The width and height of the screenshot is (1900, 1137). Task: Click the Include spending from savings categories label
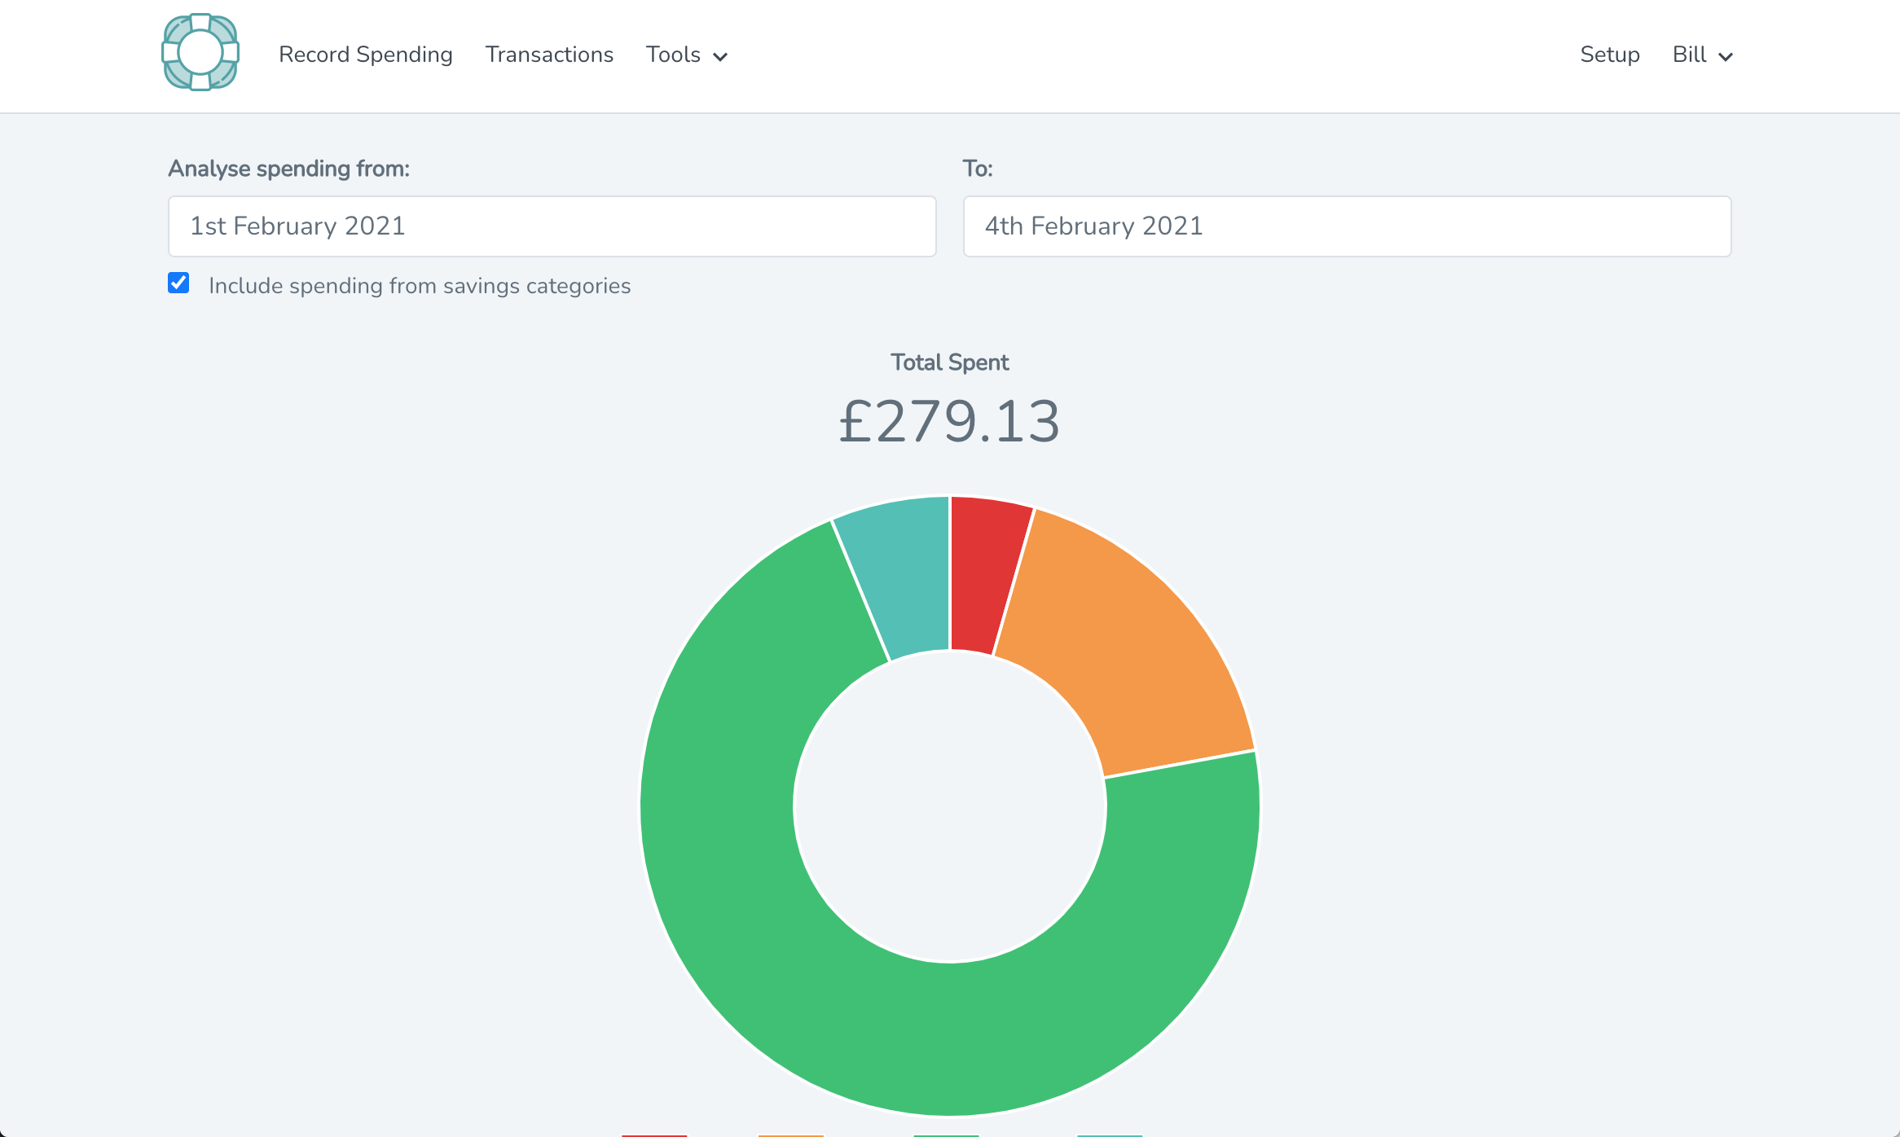(419, 286)
